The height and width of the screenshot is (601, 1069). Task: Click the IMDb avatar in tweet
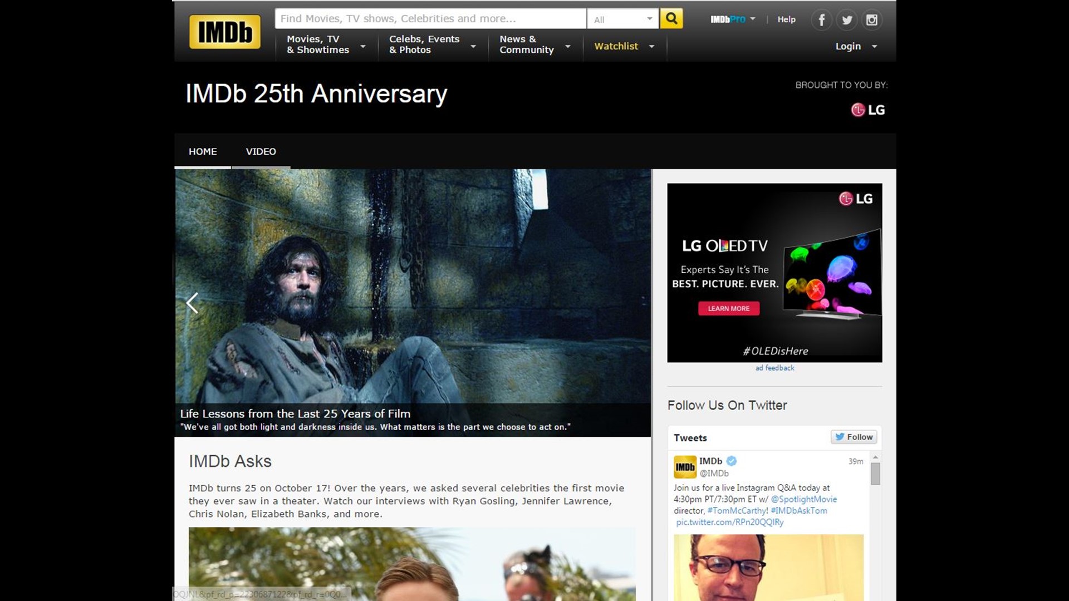(685, 467)
